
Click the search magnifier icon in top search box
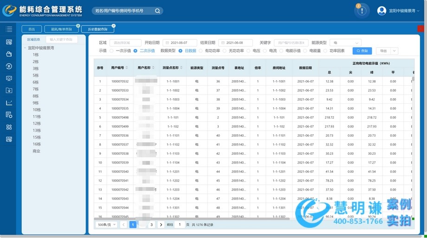pos(157,11)
